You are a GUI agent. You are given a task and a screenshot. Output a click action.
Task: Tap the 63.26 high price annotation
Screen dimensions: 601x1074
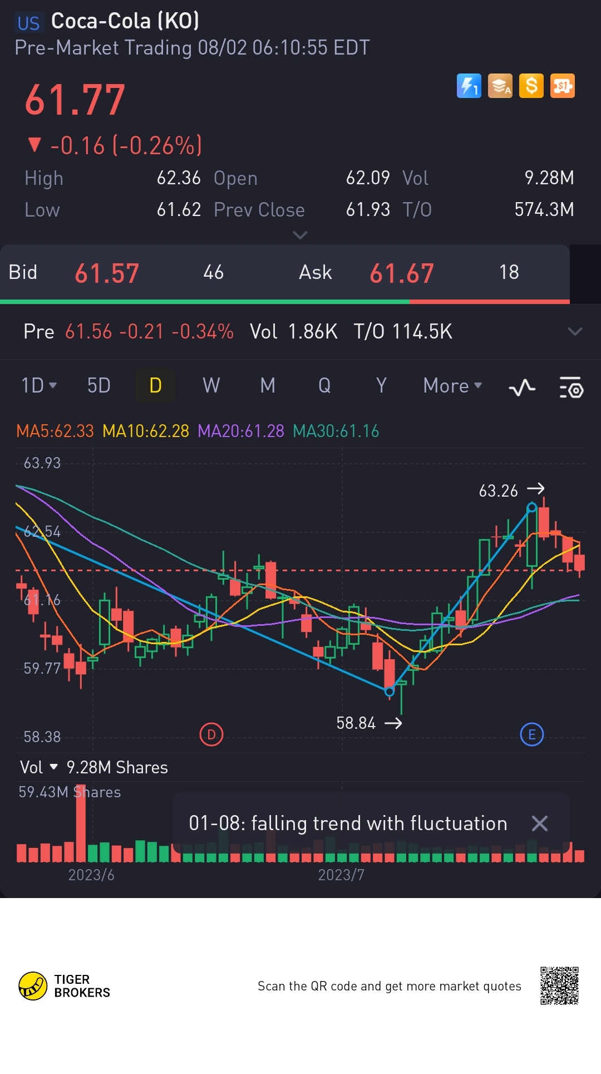pyautogui.click(x=499, y=491)
